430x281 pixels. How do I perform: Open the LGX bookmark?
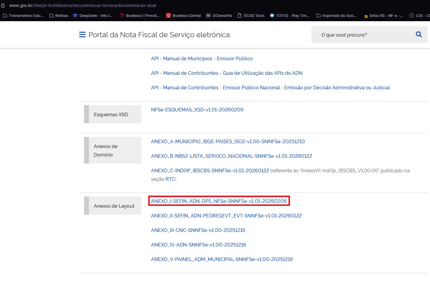point(419,16)
